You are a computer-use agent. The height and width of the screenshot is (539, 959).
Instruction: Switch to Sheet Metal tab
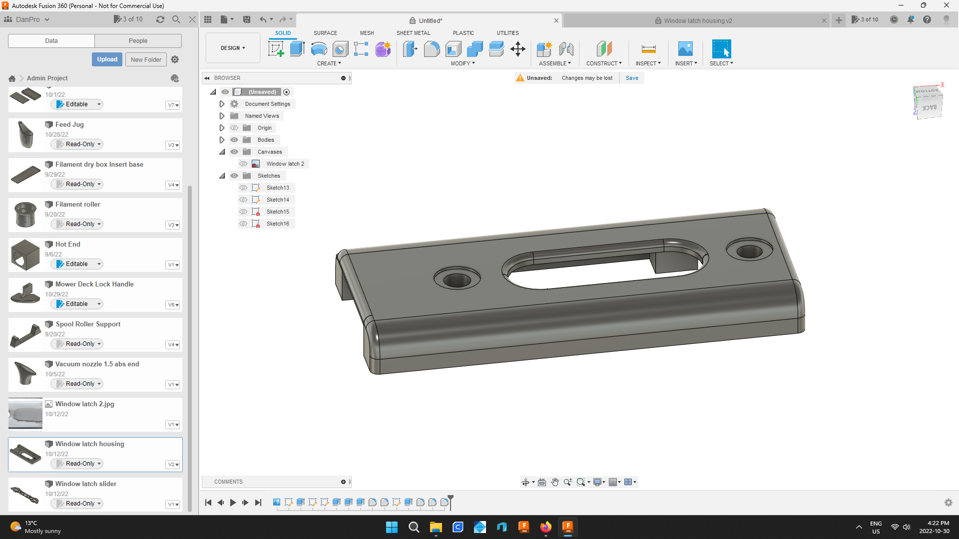click(x=412, y=33)
